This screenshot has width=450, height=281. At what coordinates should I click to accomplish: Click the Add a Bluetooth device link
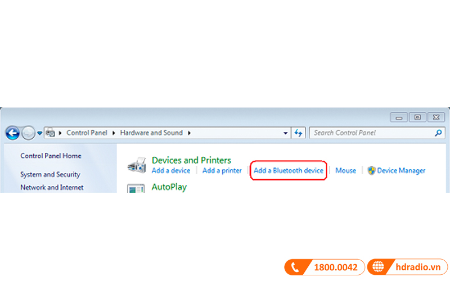click(x=289, y=170)
